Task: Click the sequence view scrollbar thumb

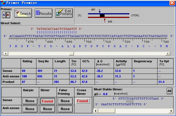Action: coord(71,53)
